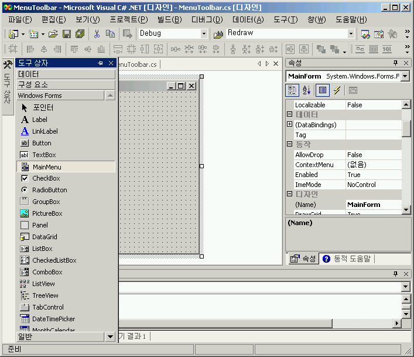Open the MainForm object selector dropdown
Screen dimensions: 414x357
click(x=405, y=76)
